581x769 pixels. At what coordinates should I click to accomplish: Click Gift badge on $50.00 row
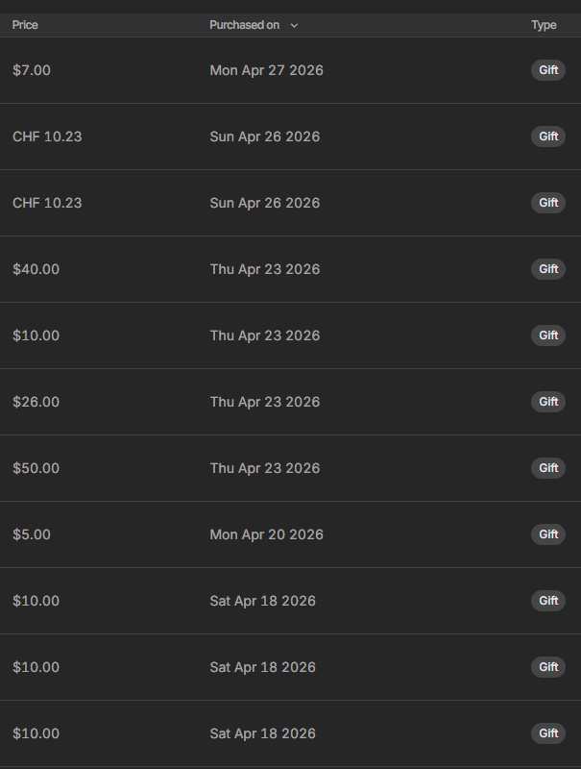[x=548, y=468]
